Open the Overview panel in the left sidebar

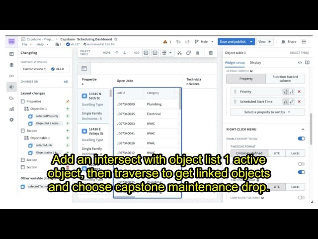click(11, 54)
